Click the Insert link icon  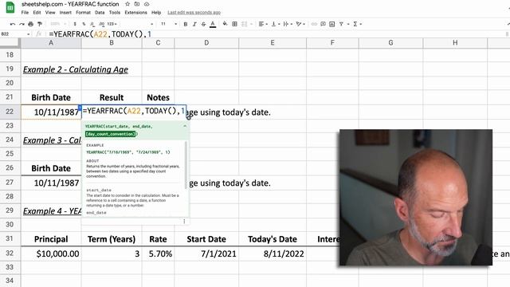[x=314, y=24]
